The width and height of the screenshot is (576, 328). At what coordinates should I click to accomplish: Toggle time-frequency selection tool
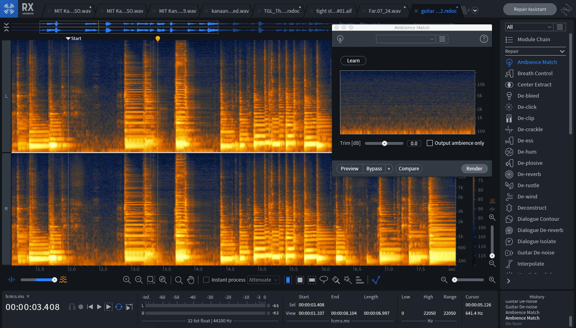[x=300, y=280]
